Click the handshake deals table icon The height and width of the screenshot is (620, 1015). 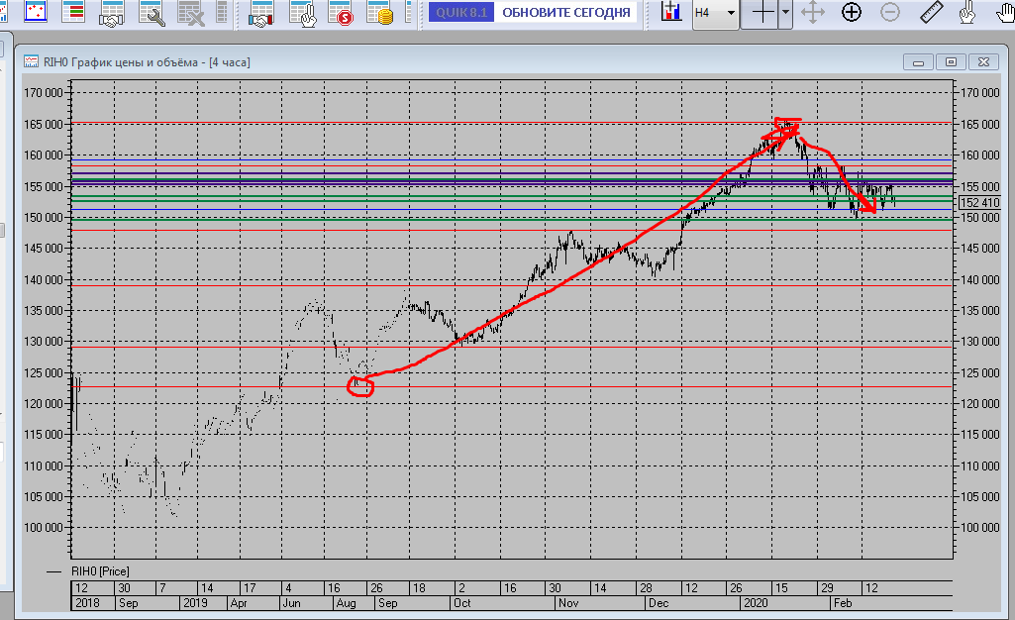click(111, 13)
